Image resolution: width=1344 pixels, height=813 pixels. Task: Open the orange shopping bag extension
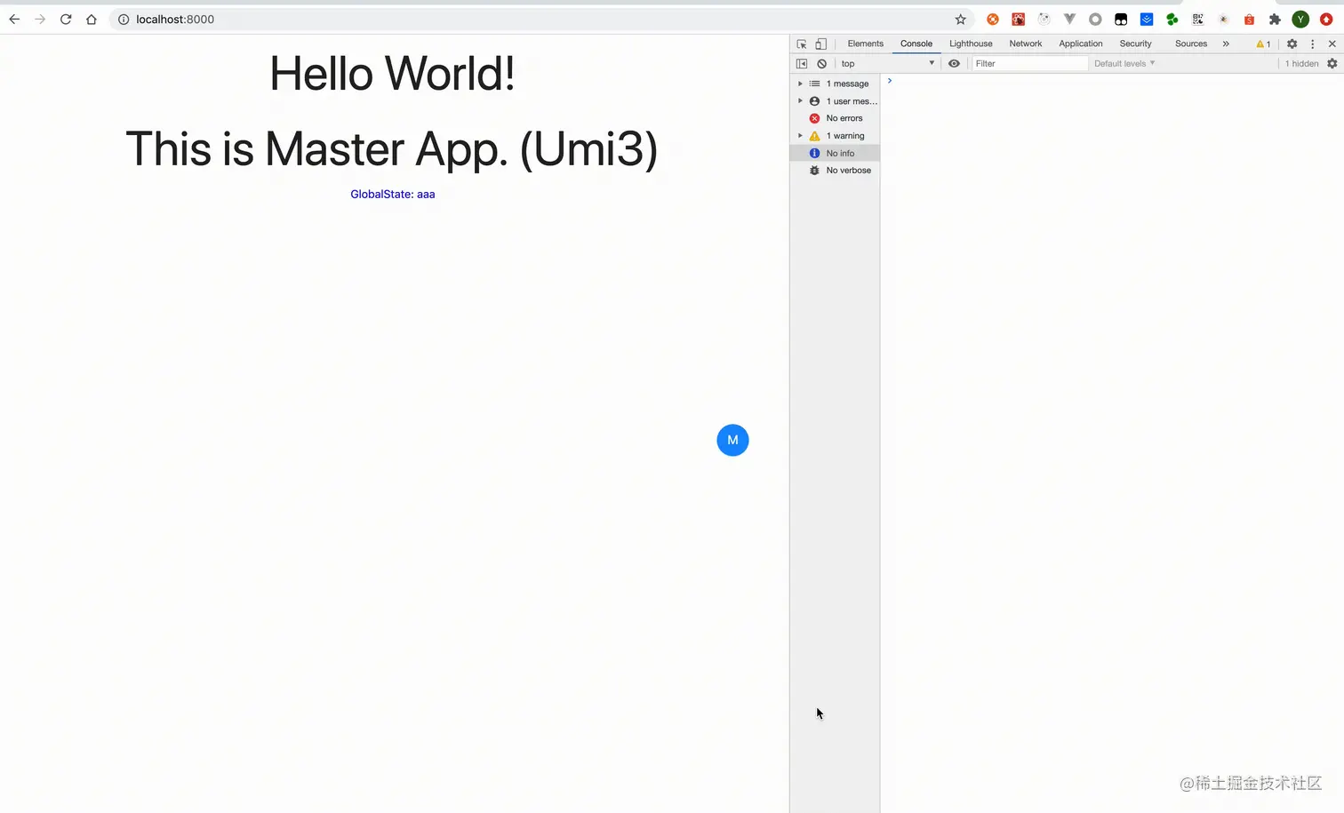coord(1249,20)
